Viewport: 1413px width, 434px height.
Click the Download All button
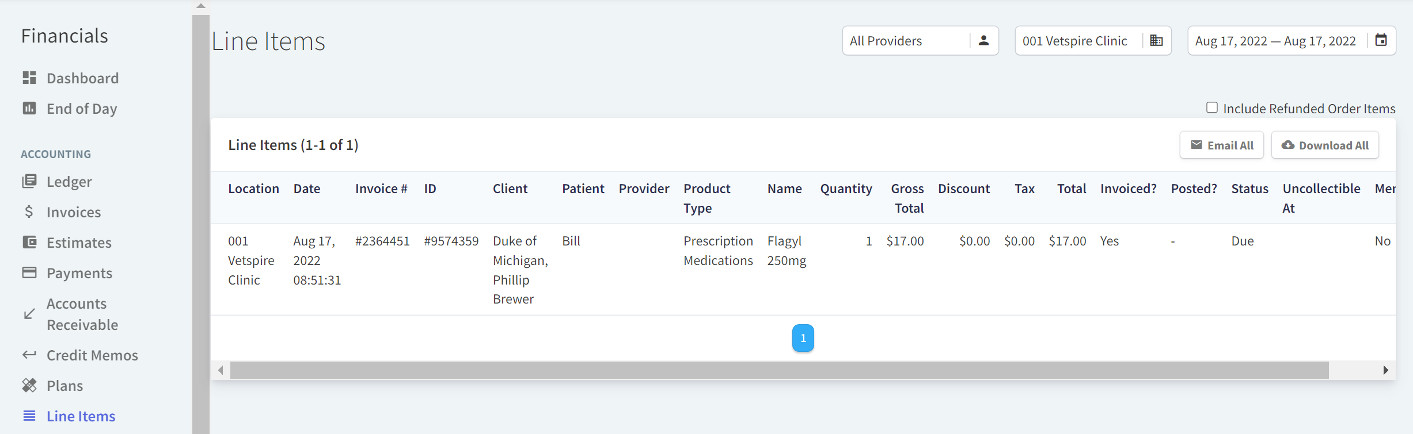[1325, 145]
